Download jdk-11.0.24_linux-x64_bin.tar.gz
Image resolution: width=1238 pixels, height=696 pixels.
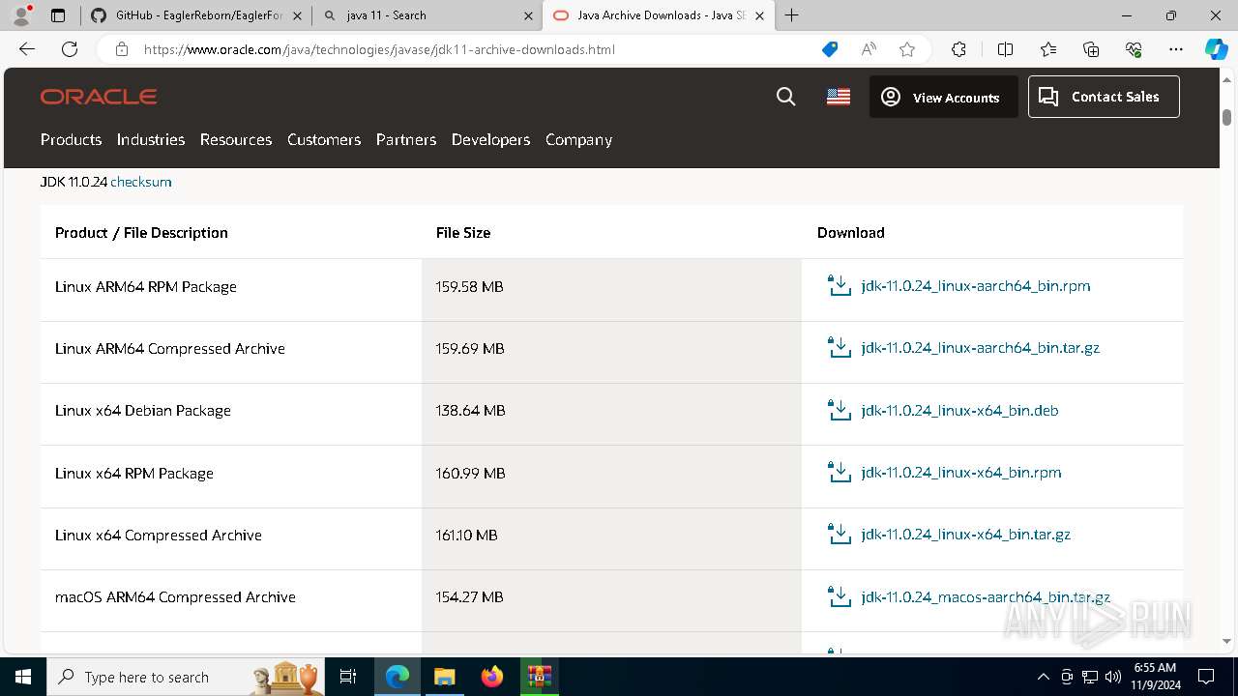click(965, 535)
